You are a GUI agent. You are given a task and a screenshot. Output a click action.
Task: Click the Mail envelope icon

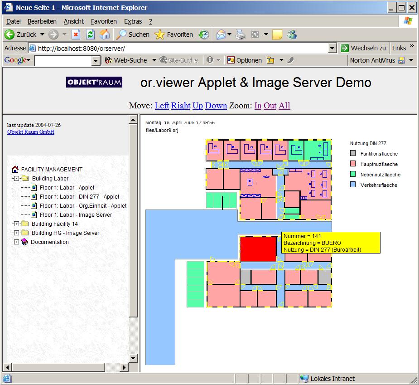coord(221,34)
